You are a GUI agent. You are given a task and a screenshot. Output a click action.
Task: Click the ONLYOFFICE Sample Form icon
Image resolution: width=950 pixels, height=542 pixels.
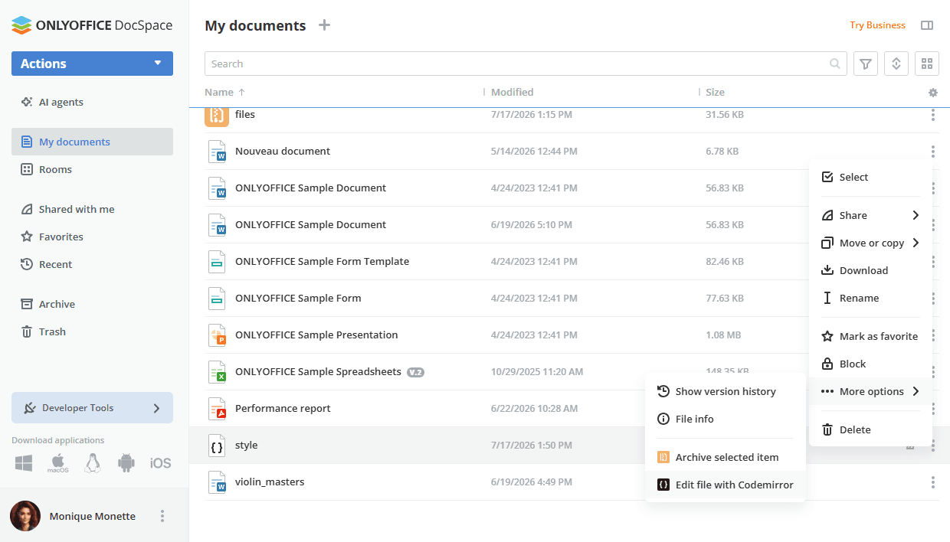[x=218, y=298]
